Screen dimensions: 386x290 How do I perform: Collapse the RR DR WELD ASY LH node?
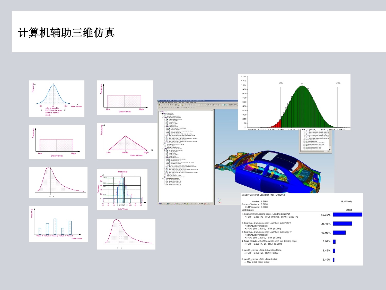[x=164, y=127]
